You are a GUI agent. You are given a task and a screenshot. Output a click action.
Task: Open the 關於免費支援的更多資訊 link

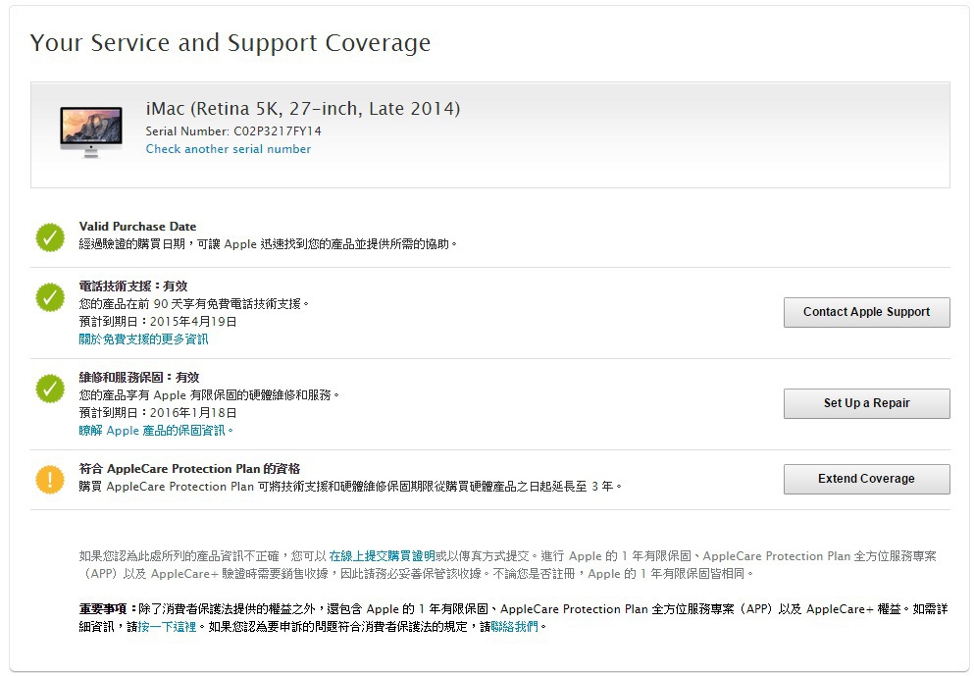143,339
